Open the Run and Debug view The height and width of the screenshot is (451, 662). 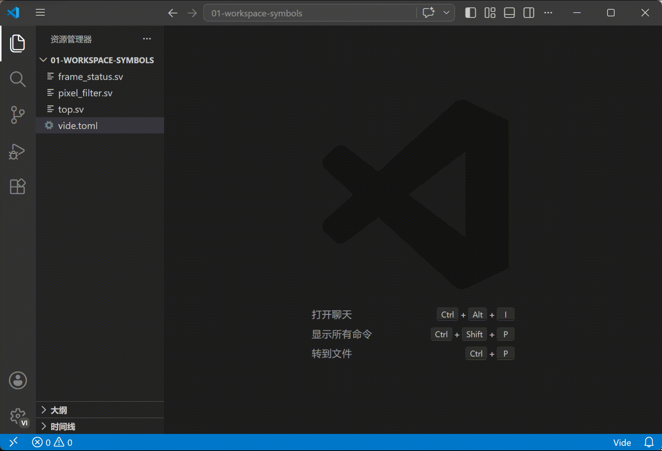(18, 151)
